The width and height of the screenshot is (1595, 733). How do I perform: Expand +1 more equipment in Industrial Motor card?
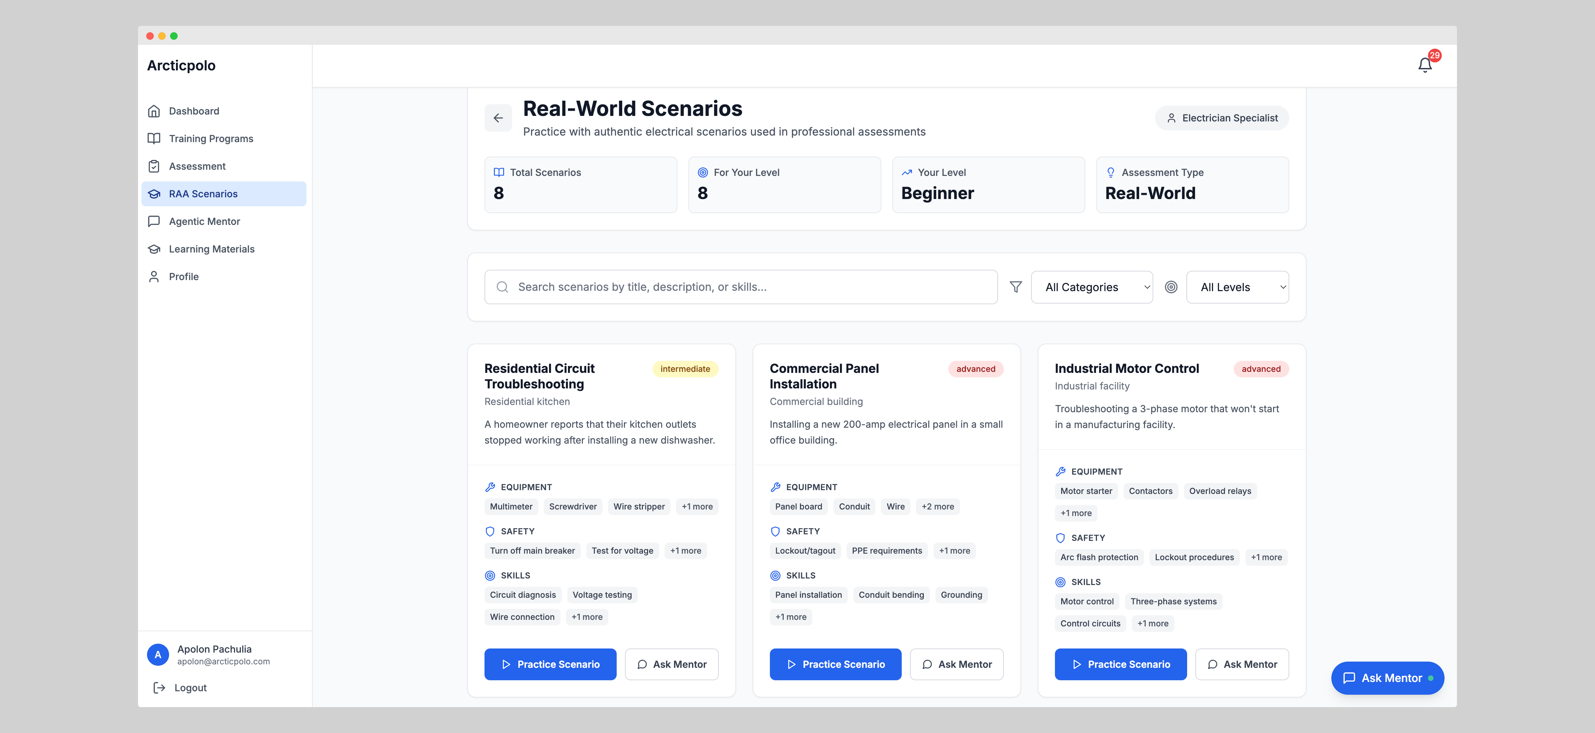click(x=1076, y=513)
